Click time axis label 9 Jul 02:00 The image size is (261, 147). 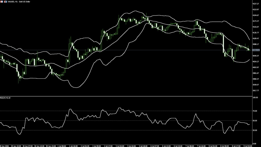click(x=248, y=146)
